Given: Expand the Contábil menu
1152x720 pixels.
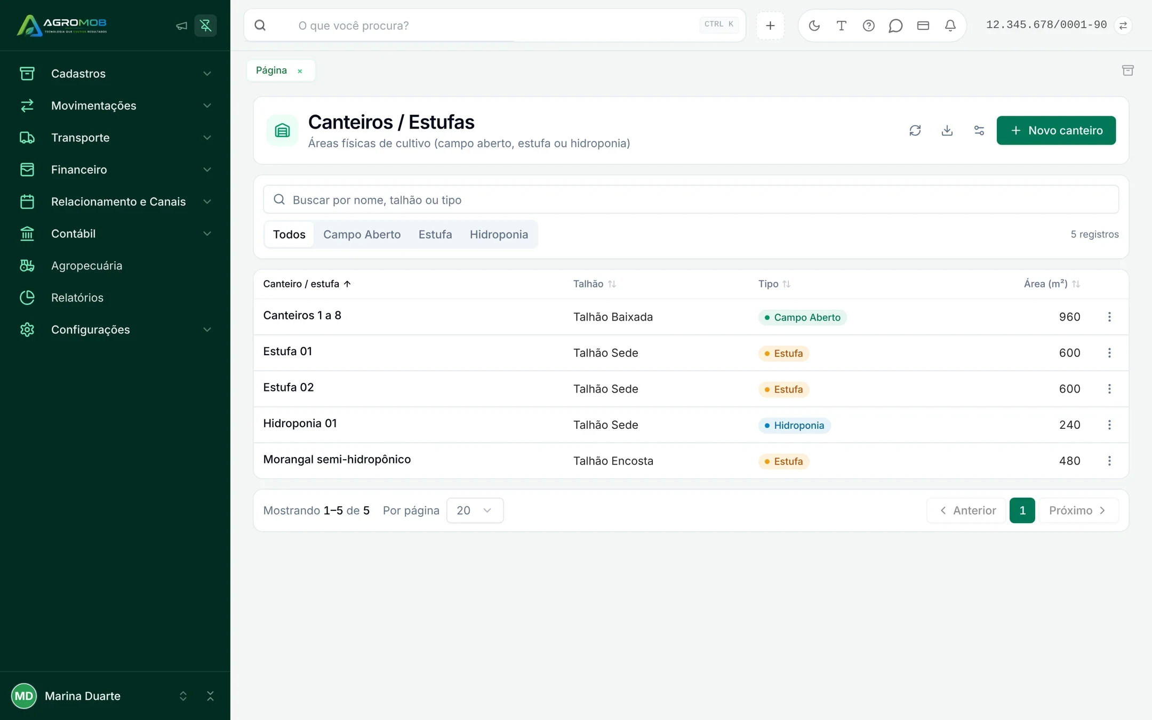Looking at the screenshot, I should tap(115, 234).
